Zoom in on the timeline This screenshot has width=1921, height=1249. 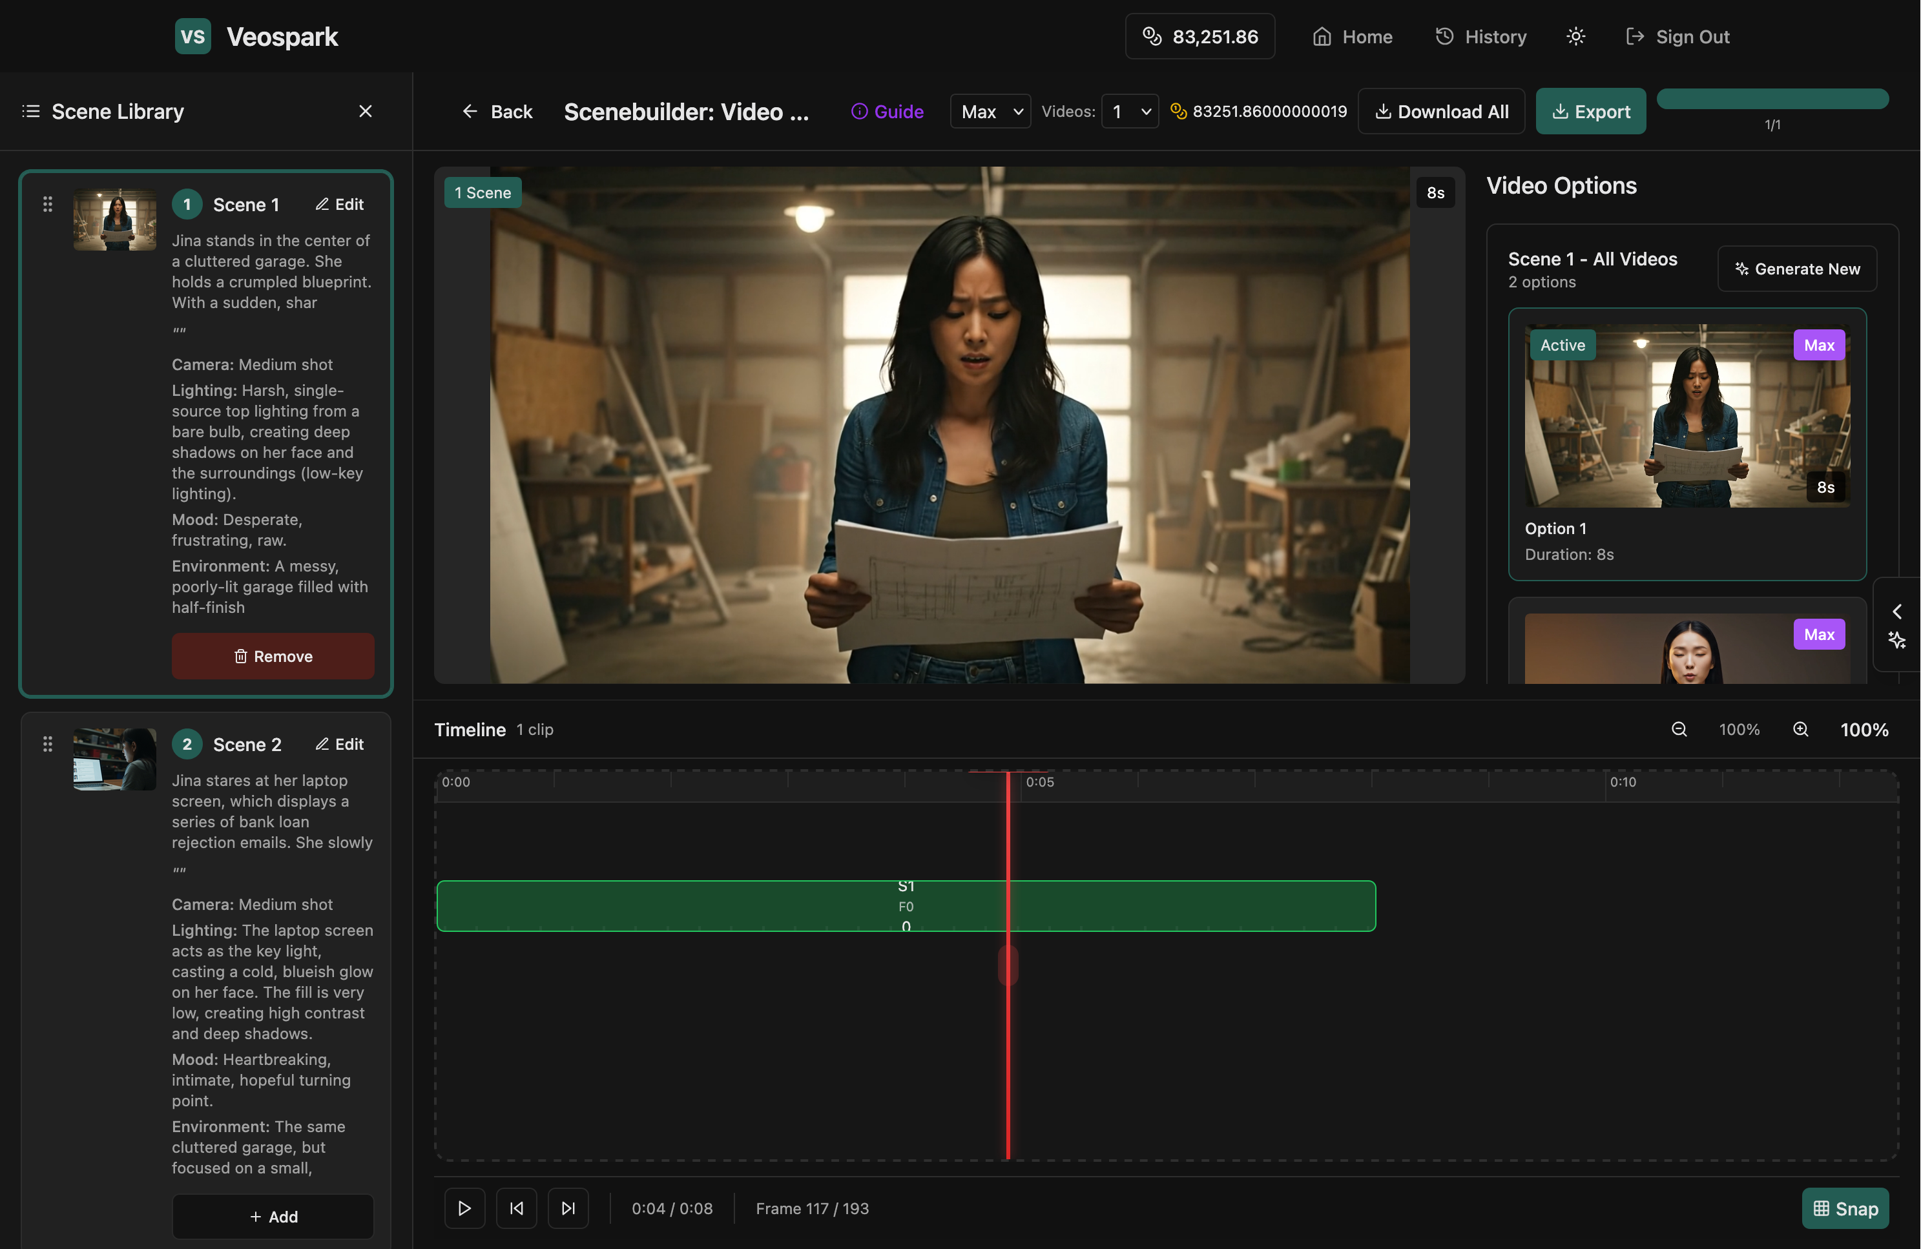pyautogui.click(x=1801, y=729)
